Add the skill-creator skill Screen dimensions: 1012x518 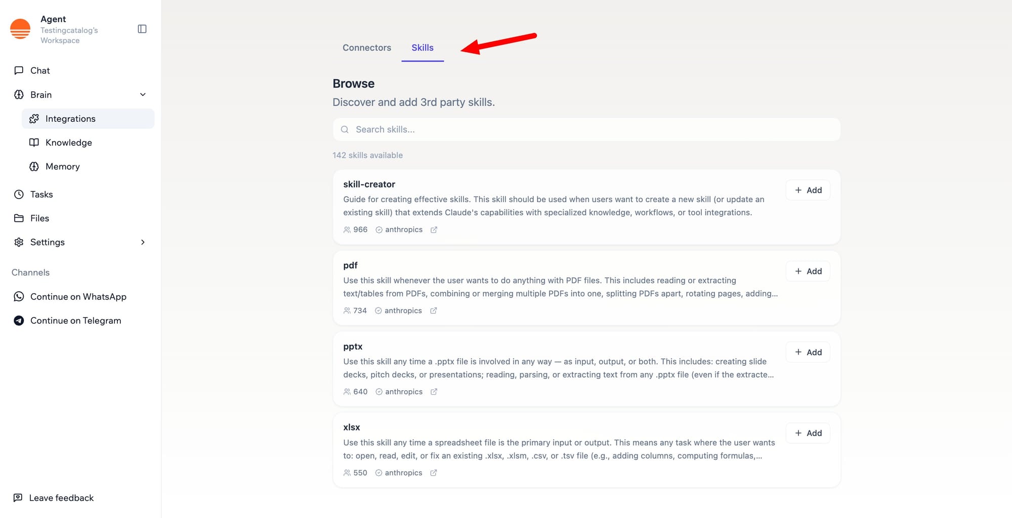(808, 190)
